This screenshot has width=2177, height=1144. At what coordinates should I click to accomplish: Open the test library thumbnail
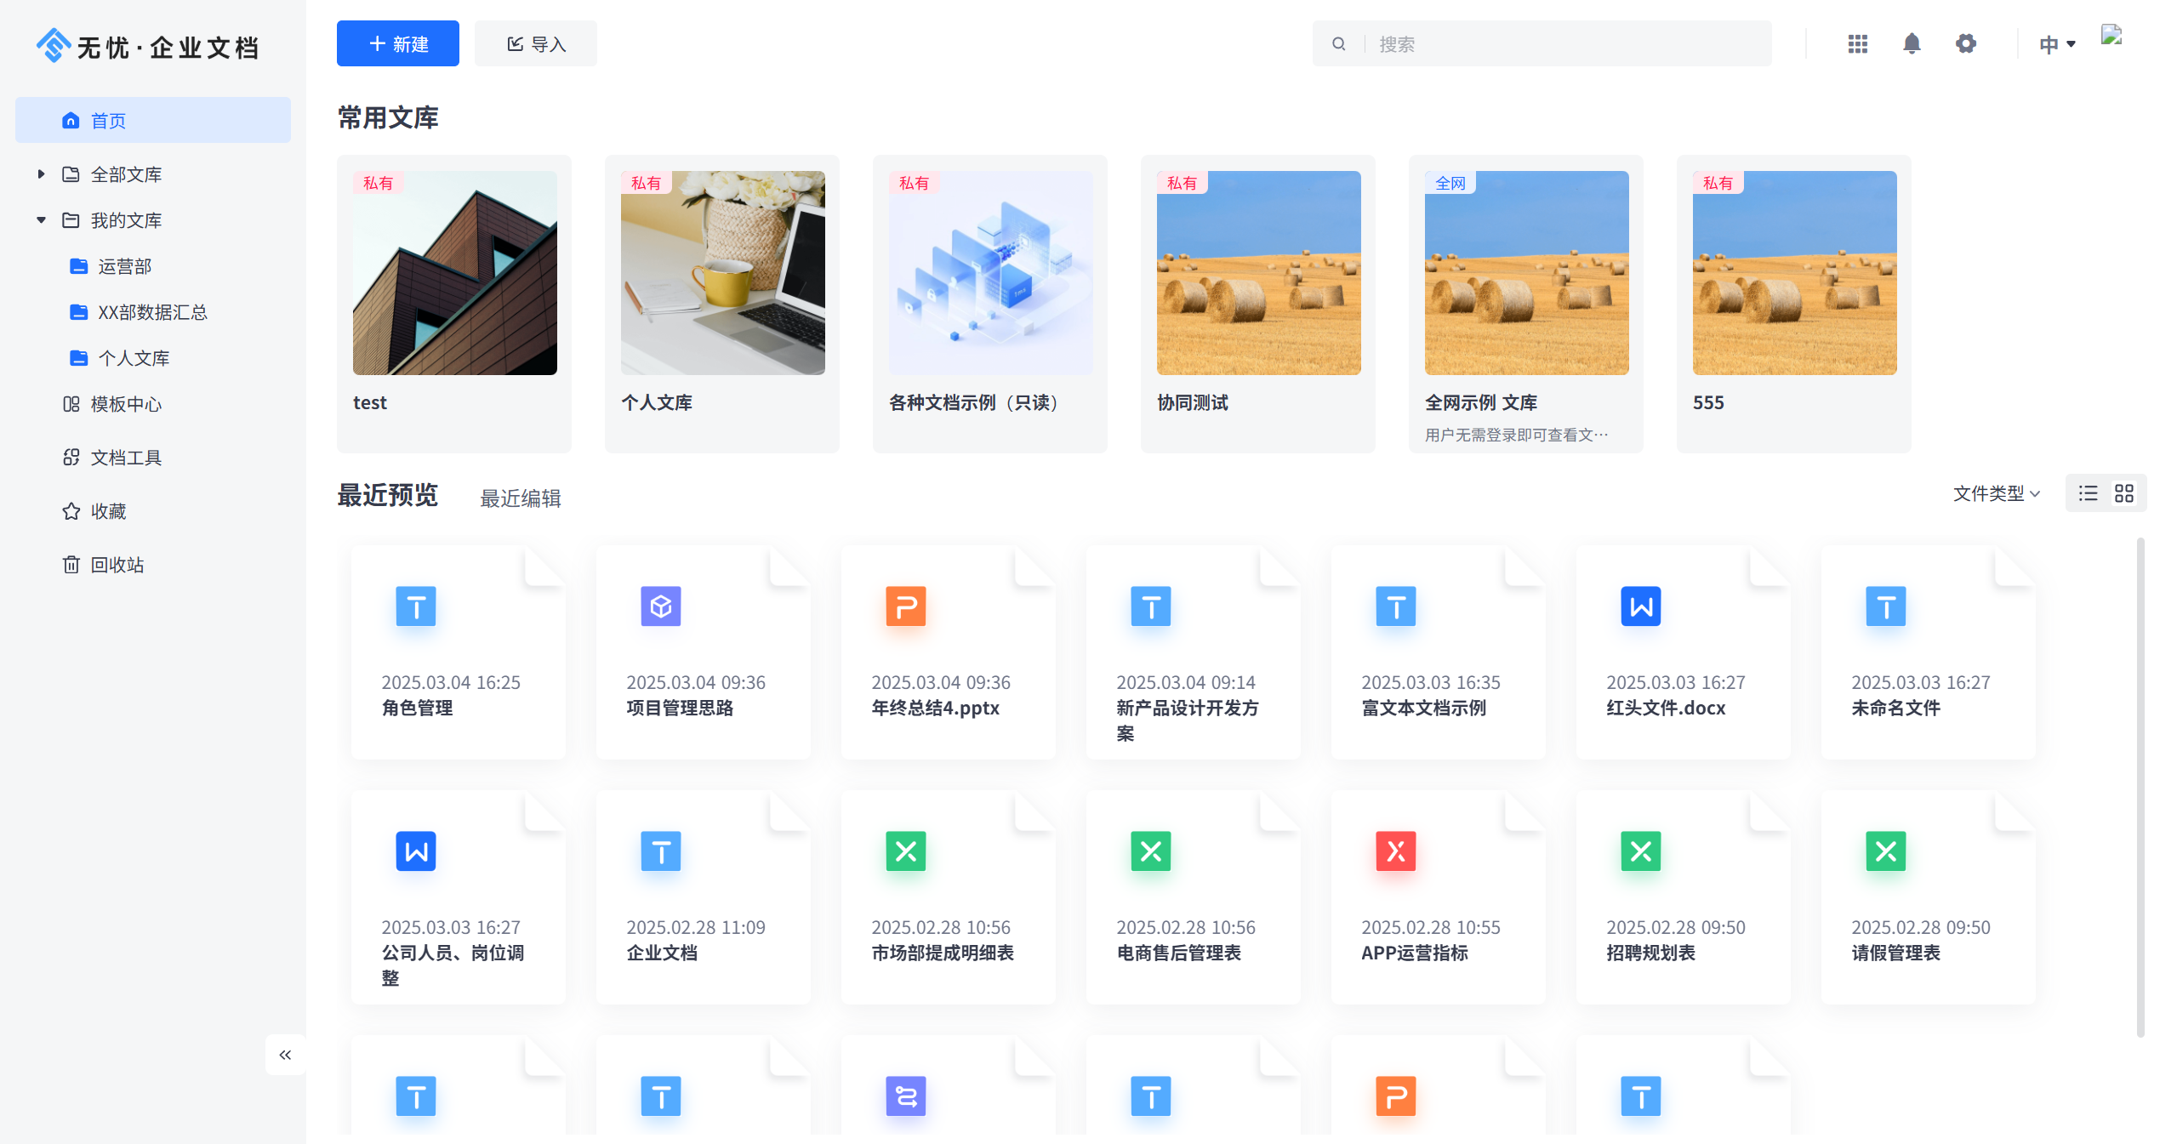tap(453, 272)
